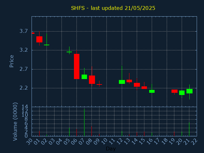Click the 17 day axis label

coord(157,142)
